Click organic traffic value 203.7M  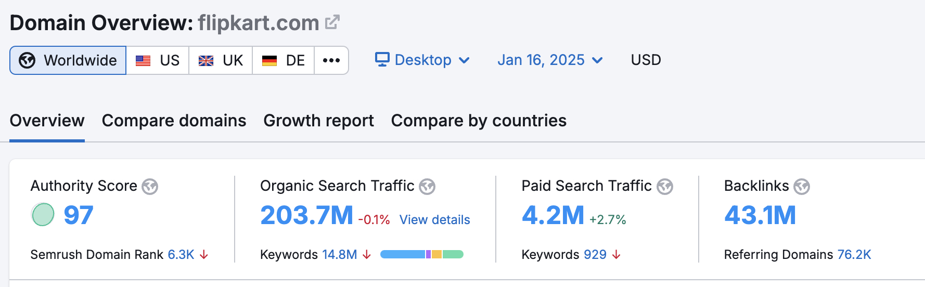coord(306,215)
